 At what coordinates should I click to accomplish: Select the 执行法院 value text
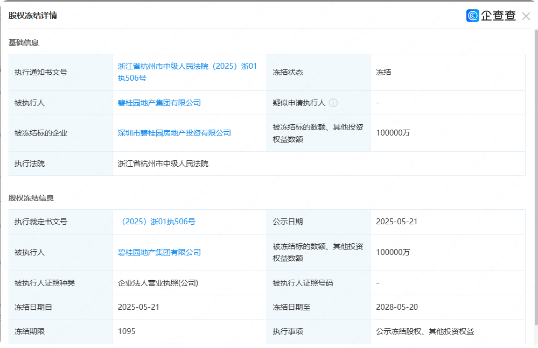(x=163, y=164)
